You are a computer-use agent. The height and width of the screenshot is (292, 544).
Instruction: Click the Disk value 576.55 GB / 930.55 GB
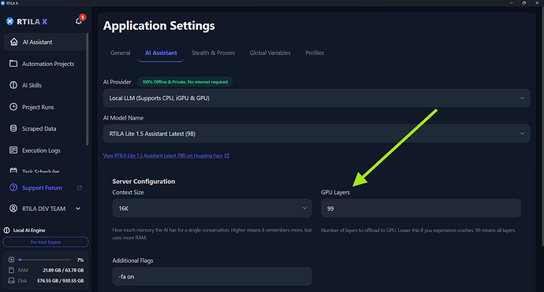tap(61, 280)
